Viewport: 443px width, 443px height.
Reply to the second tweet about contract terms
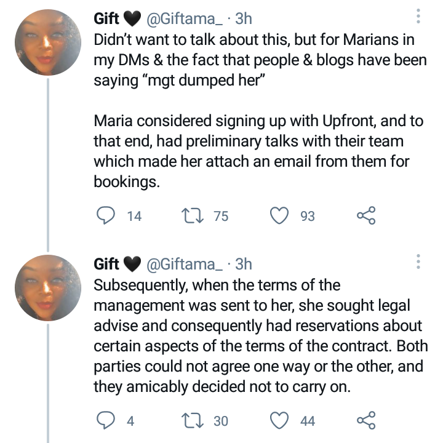tap(108, 420)
